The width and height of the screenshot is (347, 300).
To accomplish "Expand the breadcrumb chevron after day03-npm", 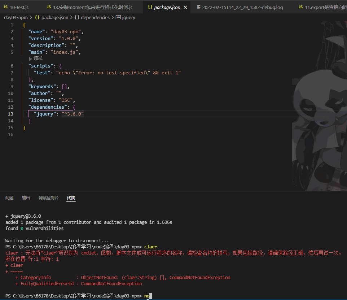I will (x=31, y=17).
